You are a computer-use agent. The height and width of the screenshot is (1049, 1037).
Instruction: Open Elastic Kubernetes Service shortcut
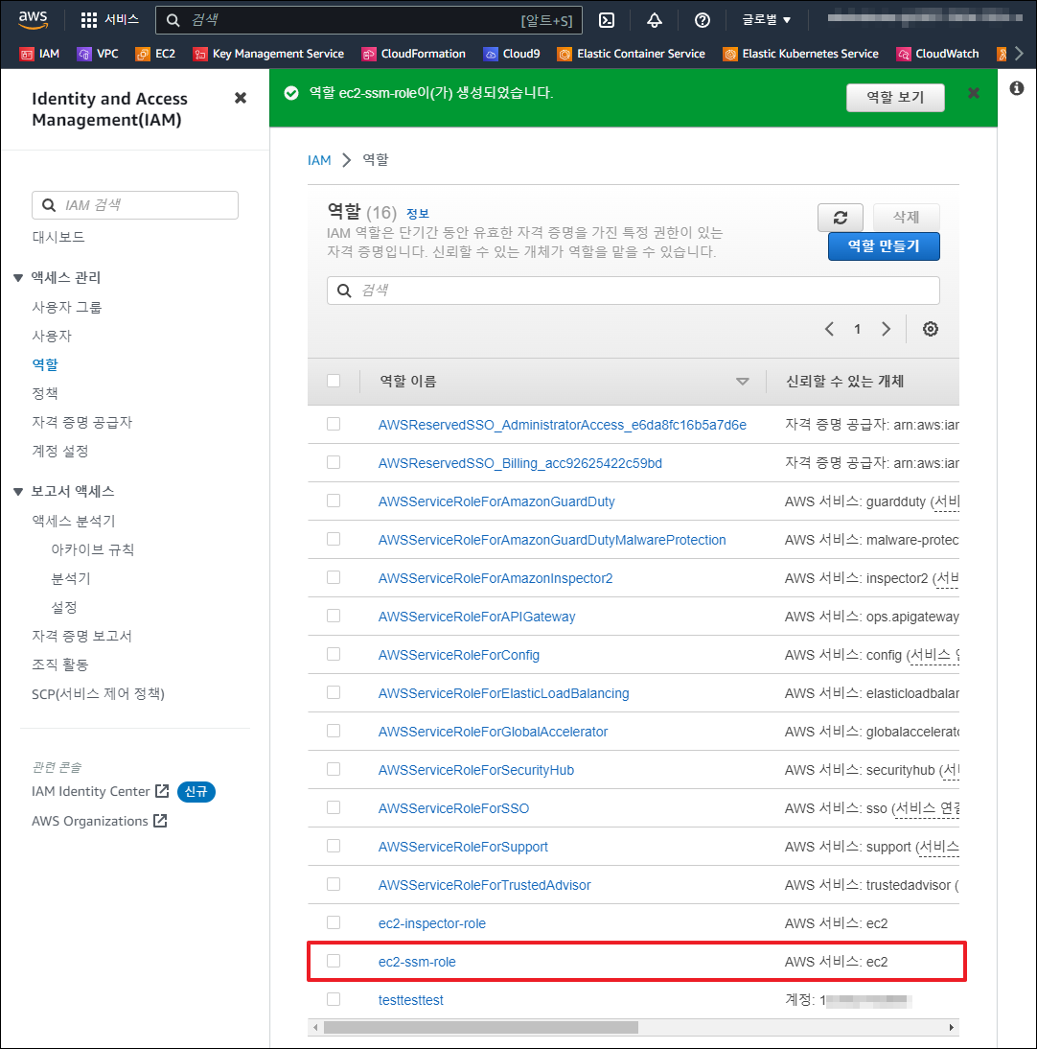[801, 54]
